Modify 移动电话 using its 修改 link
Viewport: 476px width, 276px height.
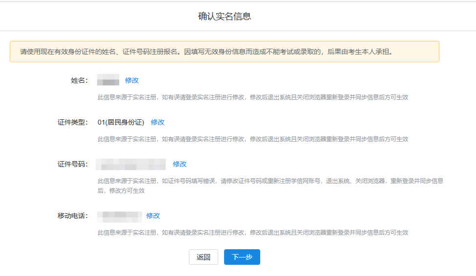(153, 216)
